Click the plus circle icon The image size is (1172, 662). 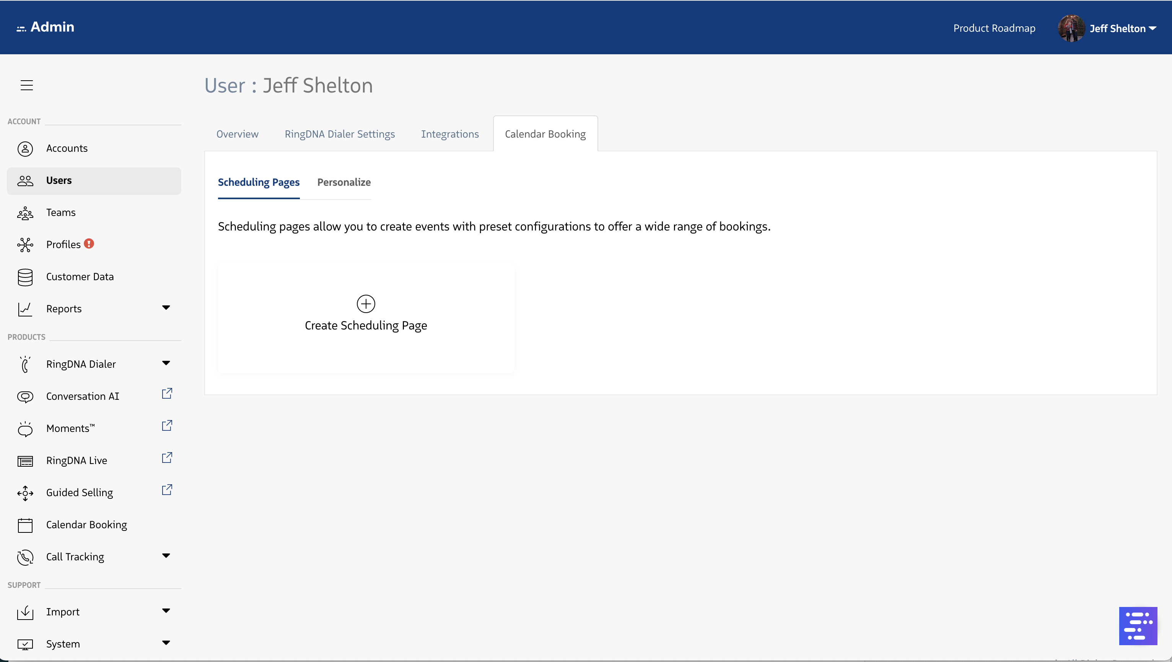[366, 304]
